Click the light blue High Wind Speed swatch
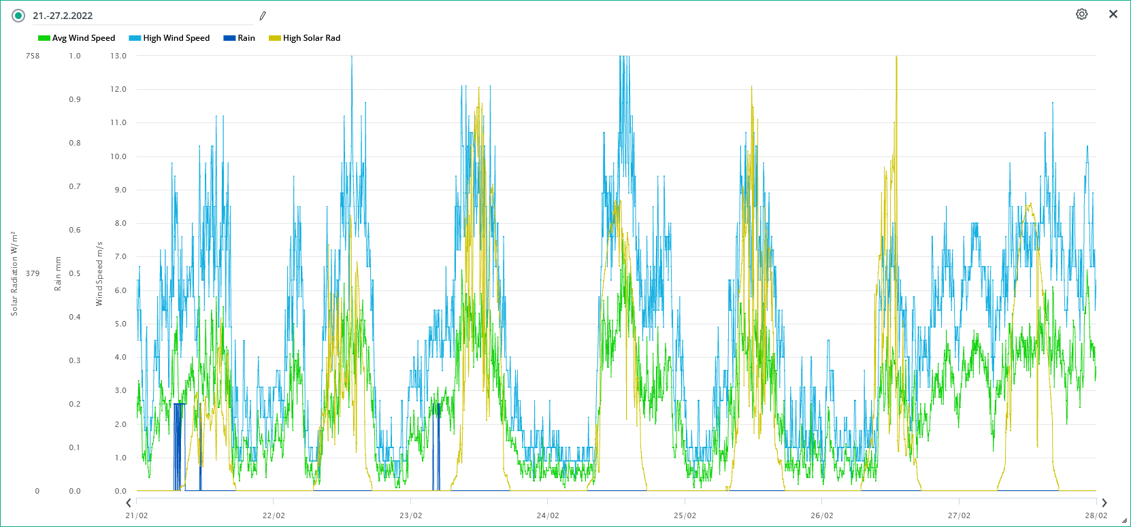This screenshot has width=1131, height=527. [x=135, y=38]
